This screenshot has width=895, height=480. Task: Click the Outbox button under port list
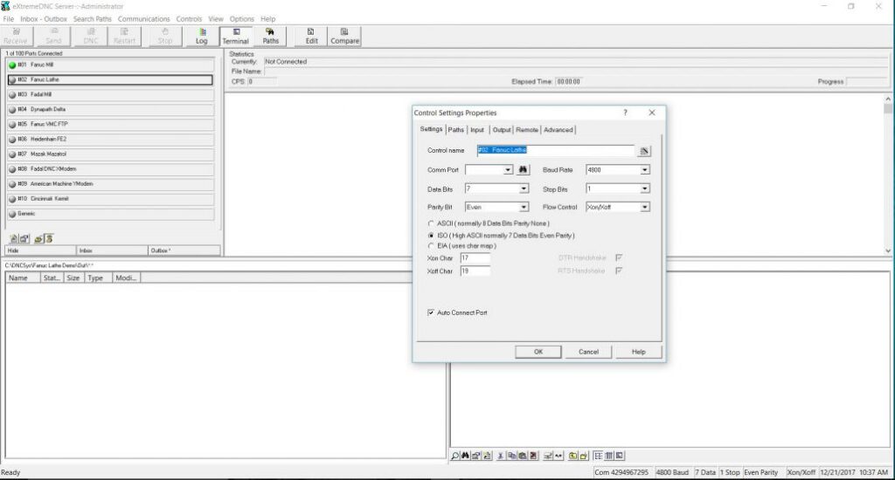184,250
